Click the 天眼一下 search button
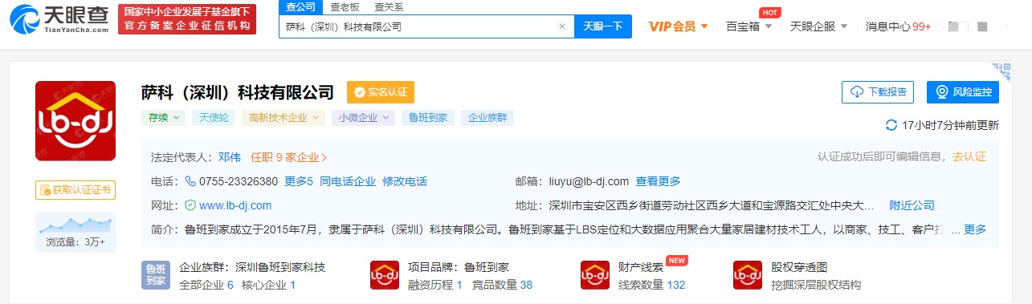This screenshot has width=1032, height=304. [x=602, y=26]
